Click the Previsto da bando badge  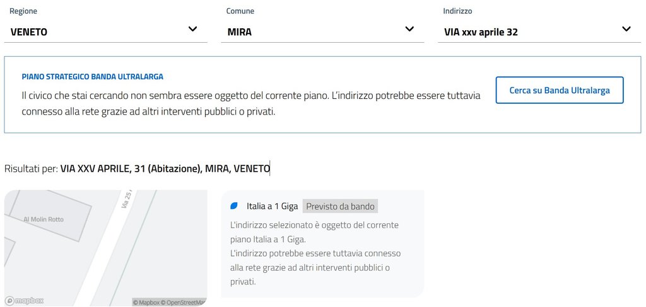coord(341,206)
